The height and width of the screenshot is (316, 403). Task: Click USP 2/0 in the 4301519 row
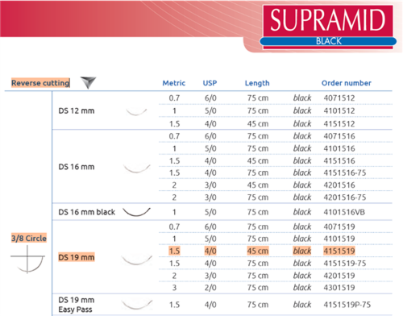(210, 288)
